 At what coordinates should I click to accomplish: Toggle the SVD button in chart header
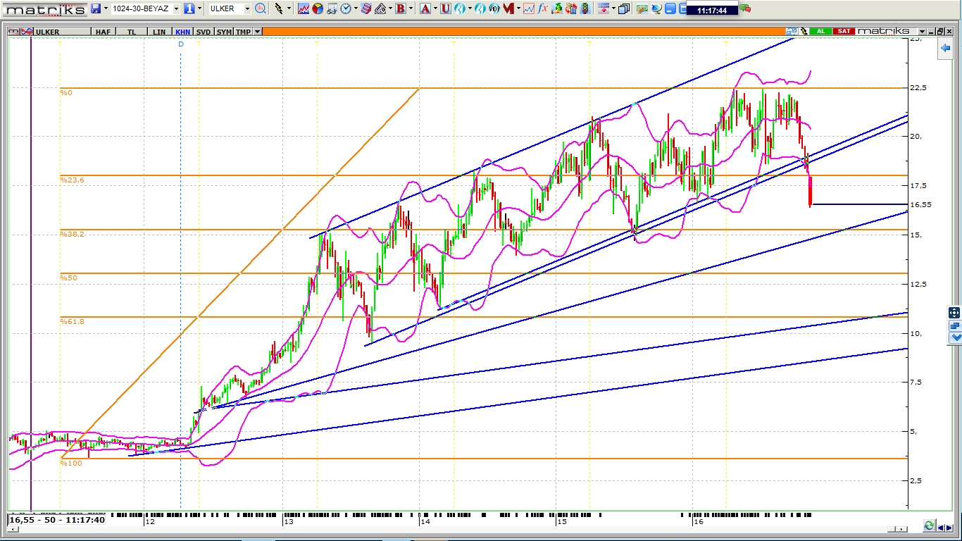(x=203, y=32)
